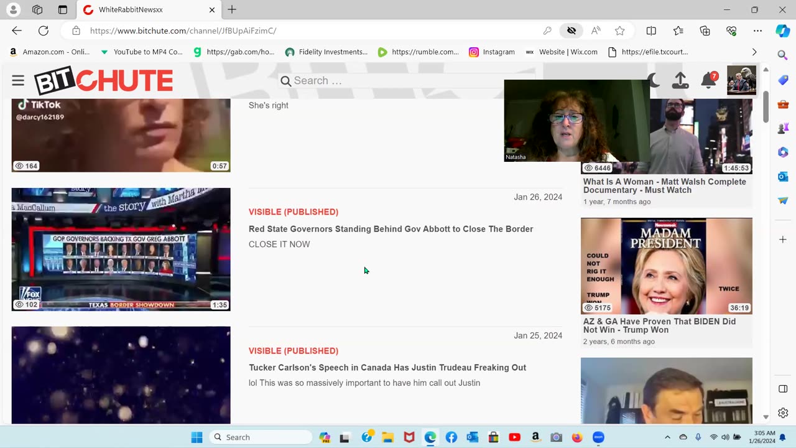Viewport: 796px width, 448px height.
Task: Click the snowy dark video thumbnail
Action: click(x=121, y=375)
